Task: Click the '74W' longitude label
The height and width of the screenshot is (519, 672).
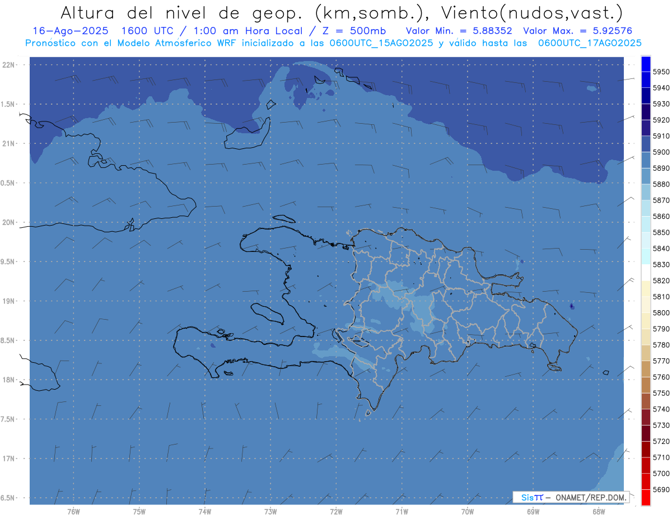Action: point(204,512)
